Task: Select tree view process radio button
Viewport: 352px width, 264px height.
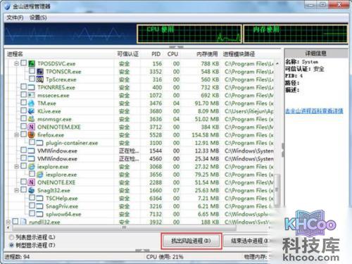Action: 11,245
